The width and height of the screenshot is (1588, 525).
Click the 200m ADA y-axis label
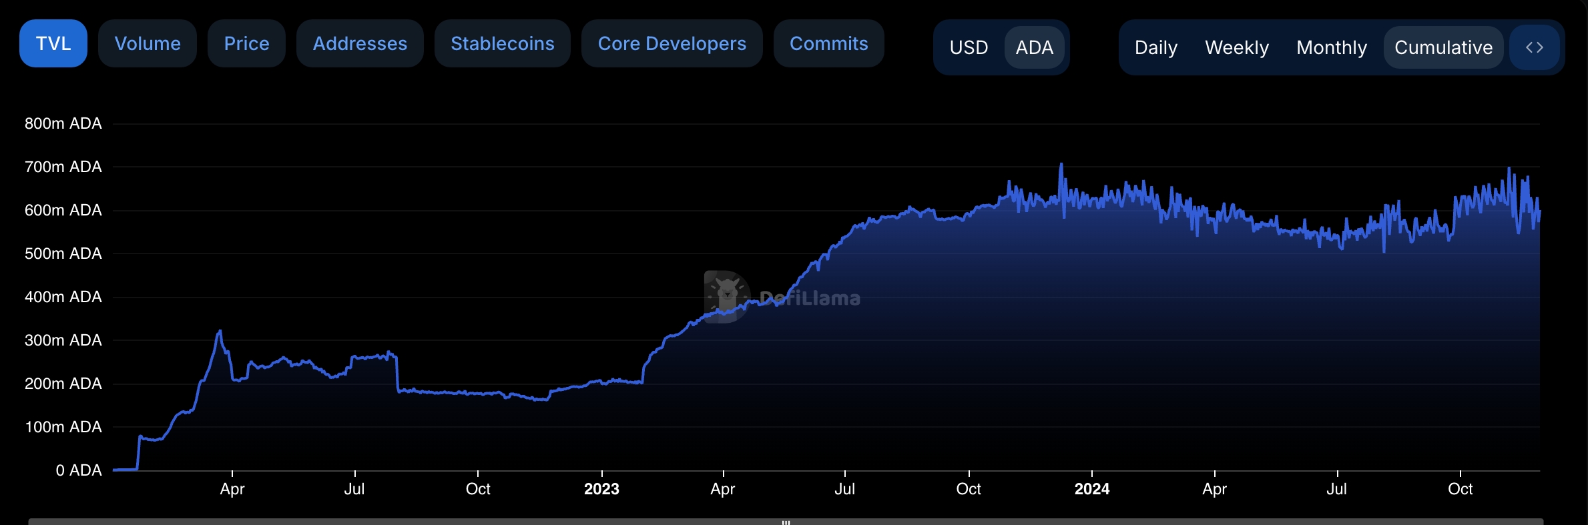coord(63,384)
